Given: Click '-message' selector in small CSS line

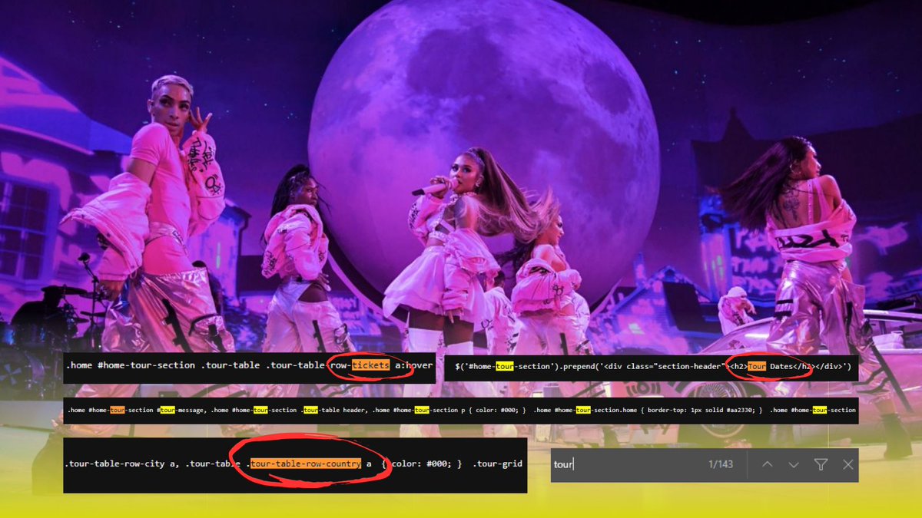Looking at the screenshot, I should [191, 411].
